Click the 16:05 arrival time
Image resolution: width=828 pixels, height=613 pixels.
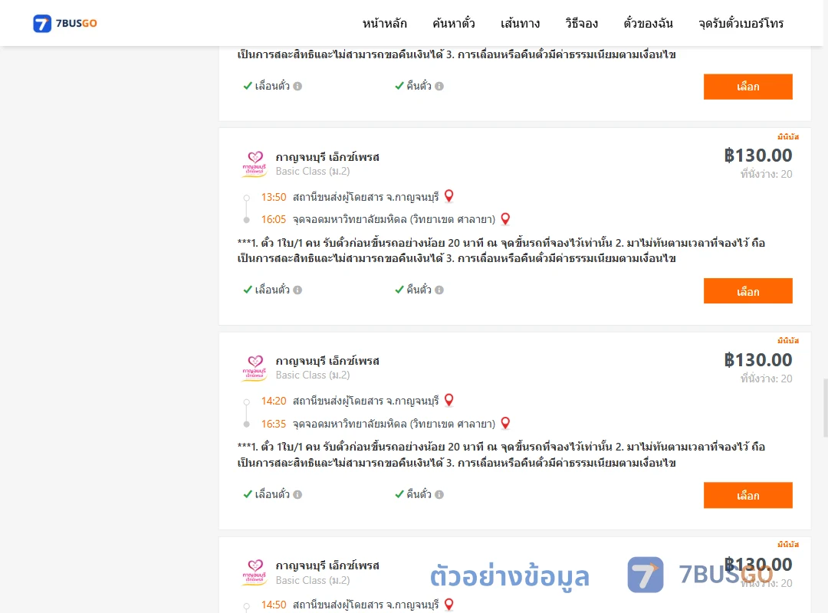pos(274,219)
